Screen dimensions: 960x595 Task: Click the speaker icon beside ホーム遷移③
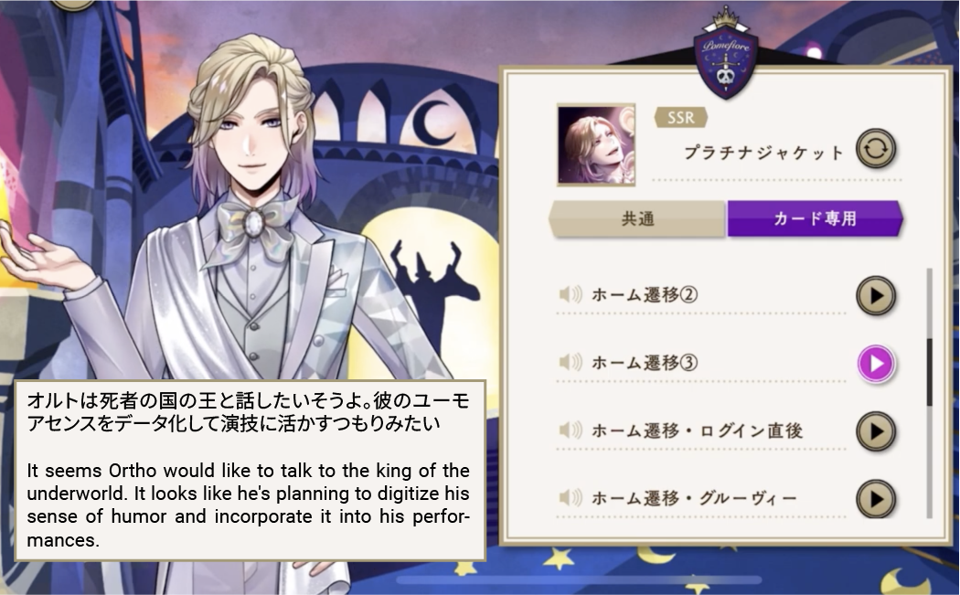click(x=570, y=362)
